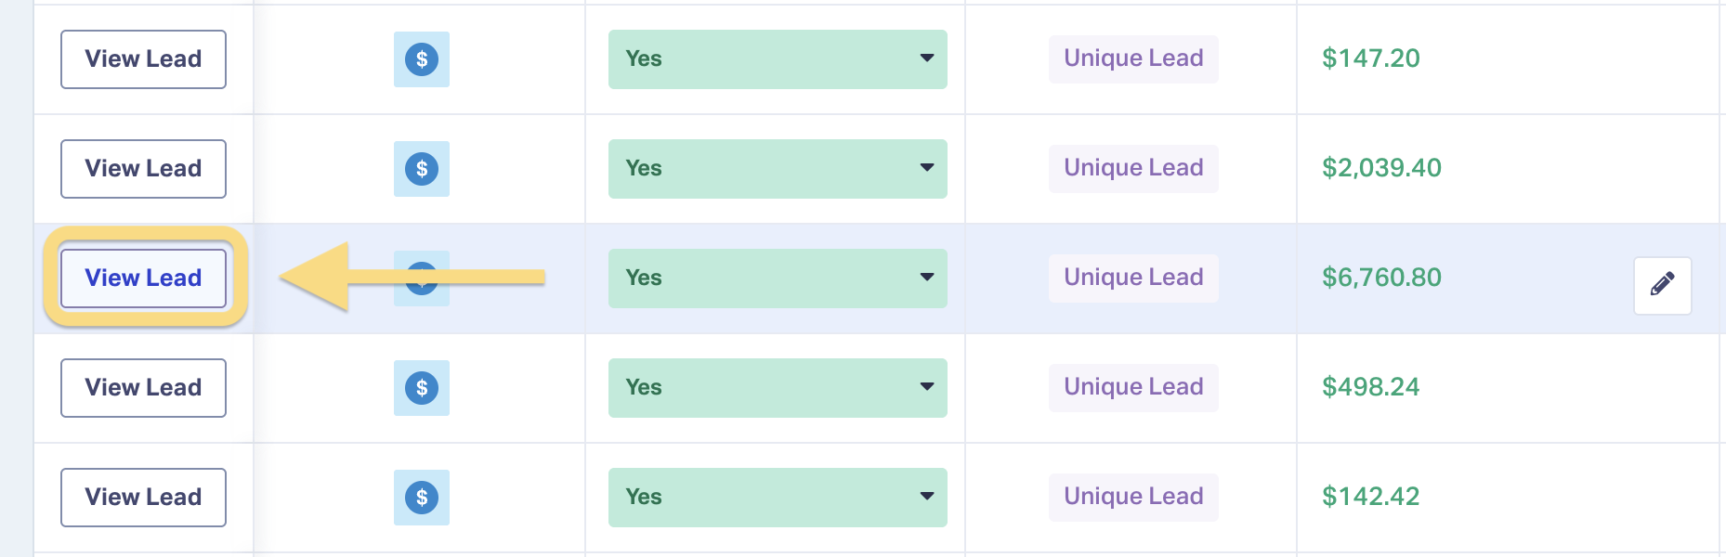
Task: Click the dollar icon in the $147.20 row
Action: click(x=422, y=59)
